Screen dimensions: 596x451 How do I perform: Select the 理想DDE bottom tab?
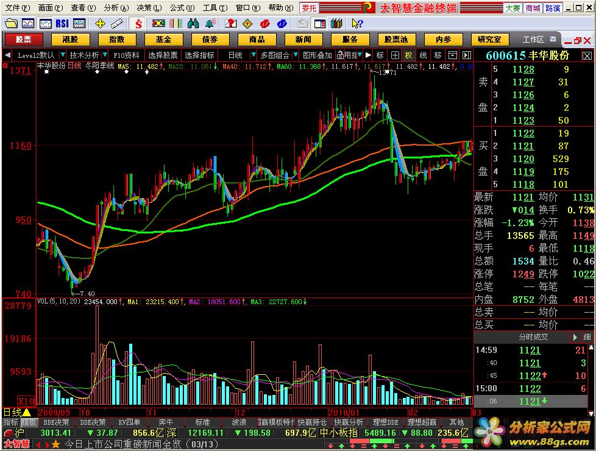tap(385, 422)
